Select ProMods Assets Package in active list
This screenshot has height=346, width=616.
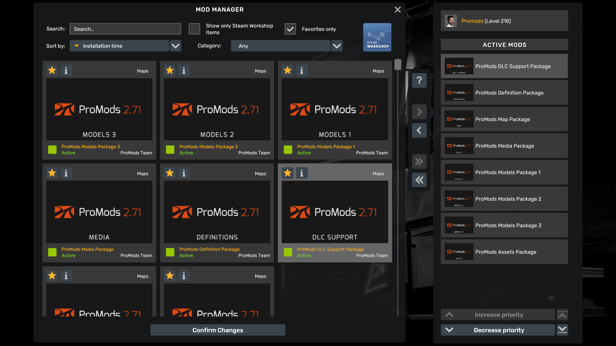tap(504, 252)
